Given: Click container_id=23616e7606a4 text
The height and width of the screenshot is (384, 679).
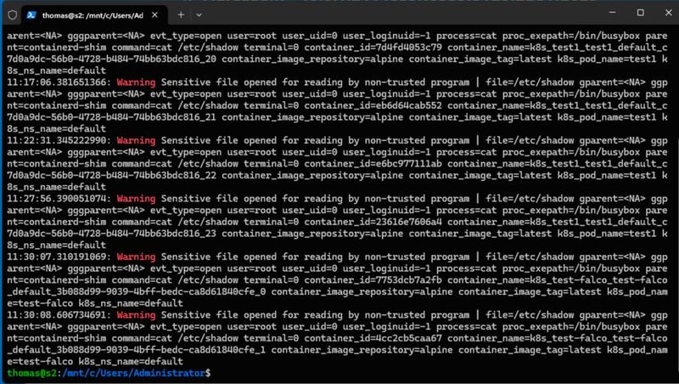Looking at the screenshot, I should coord(373,222).
